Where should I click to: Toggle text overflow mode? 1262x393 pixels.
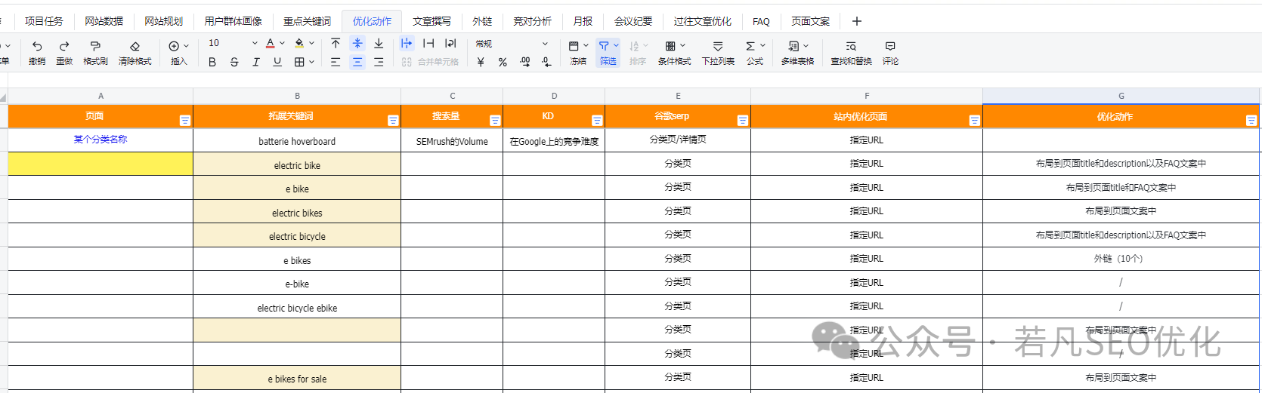tap(407, 44)
